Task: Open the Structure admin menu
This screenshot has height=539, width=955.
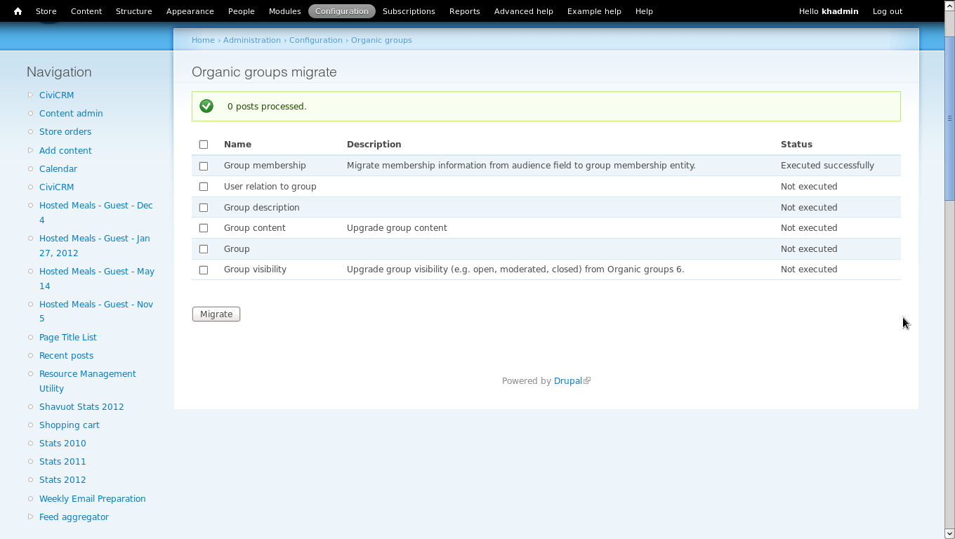Action: point(133,11)
